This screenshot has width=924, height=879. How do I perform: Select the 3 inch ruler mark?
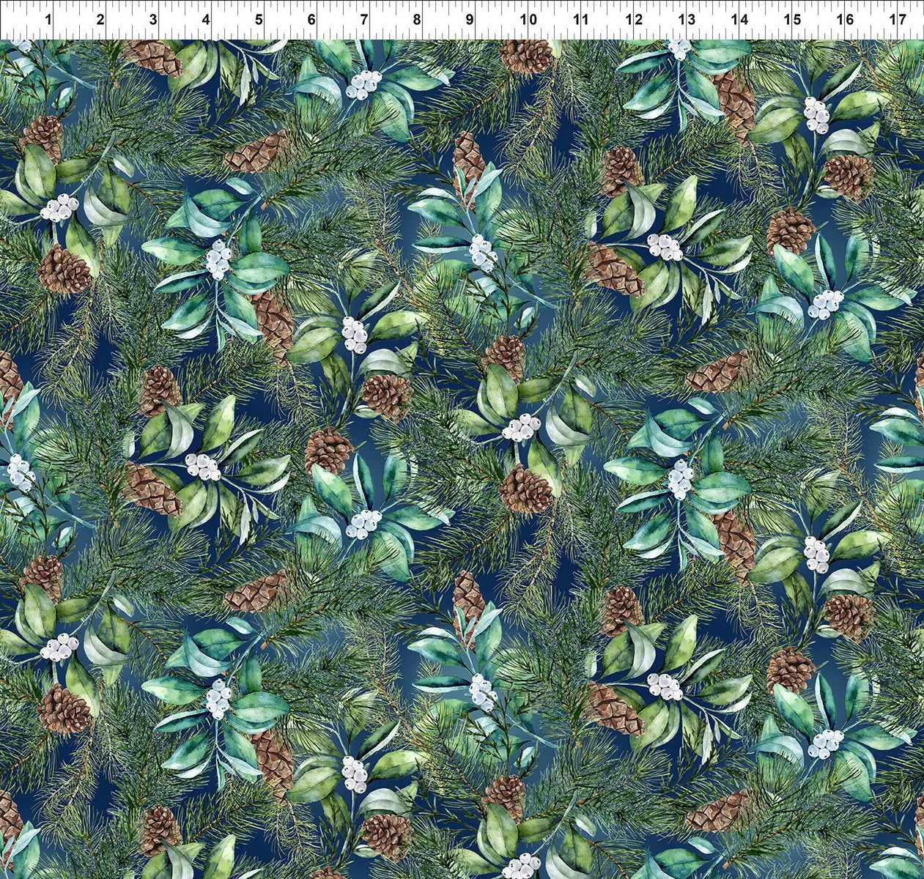coord(153,20)
